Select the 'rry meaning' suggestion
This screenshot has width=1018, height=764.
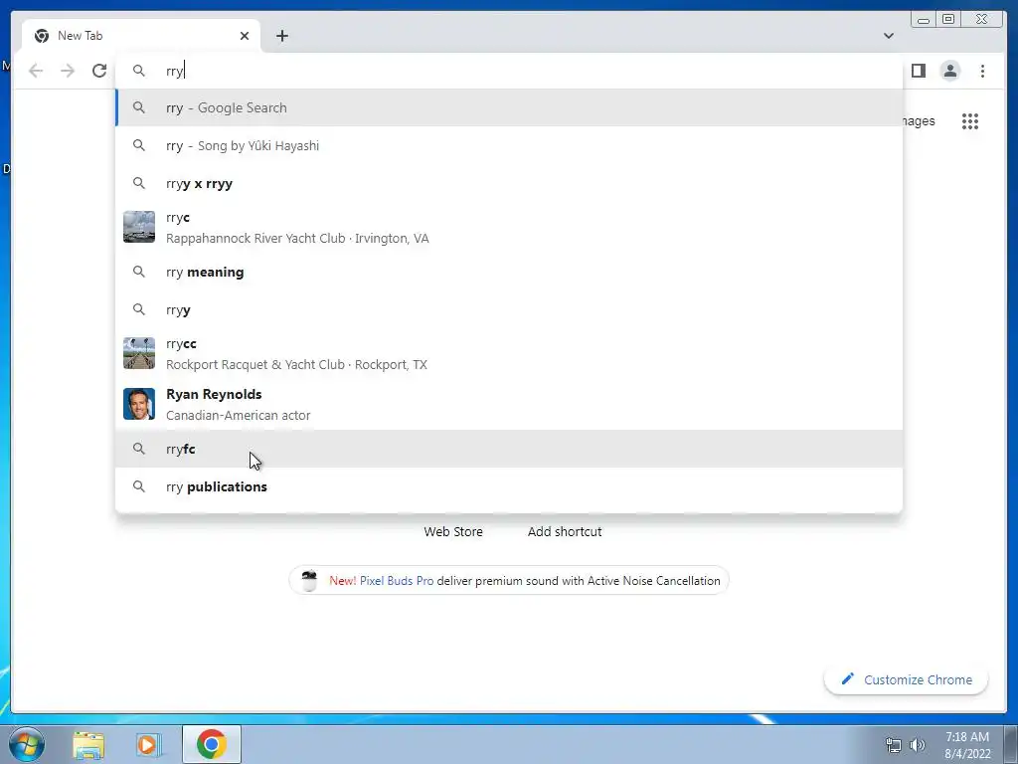(x=509, y=273)
